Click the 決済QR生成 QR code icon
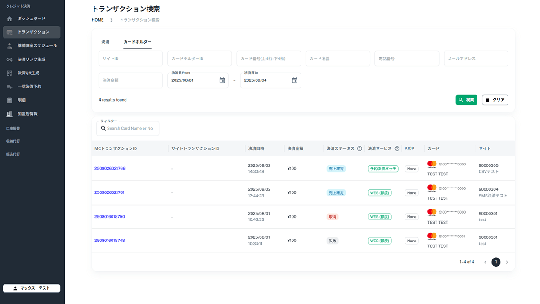 click(9, 73)
